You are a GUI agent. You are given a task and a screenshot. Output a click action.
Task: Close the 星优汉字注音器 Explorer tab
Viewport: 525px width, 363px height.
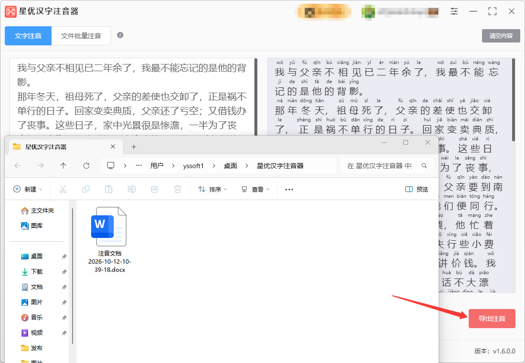pos(113,147)
